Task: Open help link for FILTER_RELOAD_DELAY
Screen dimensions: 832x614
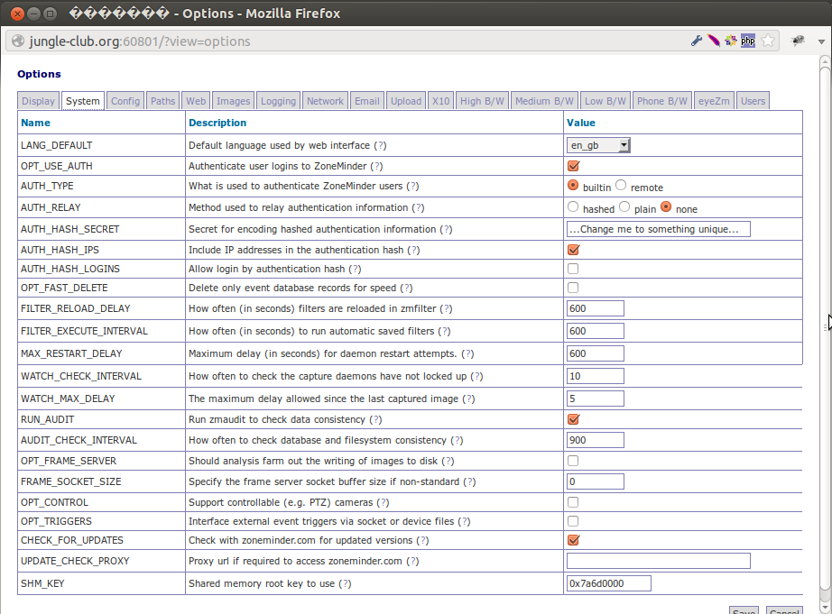Action: 446,308
